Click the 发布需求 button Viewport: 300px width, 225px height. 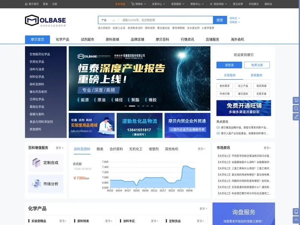(225, 86)
